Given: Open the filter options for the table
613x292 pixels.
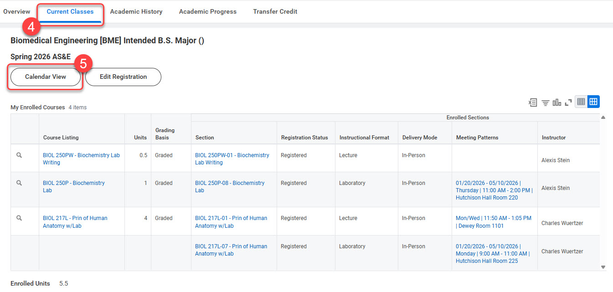Looking at the screenshot, I should click(x=545, y=102).
